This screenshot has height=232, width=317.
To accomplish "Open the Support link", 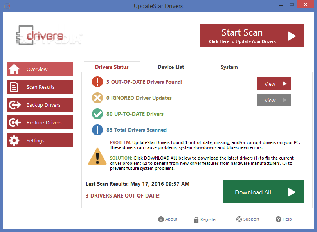I will 248,219.
